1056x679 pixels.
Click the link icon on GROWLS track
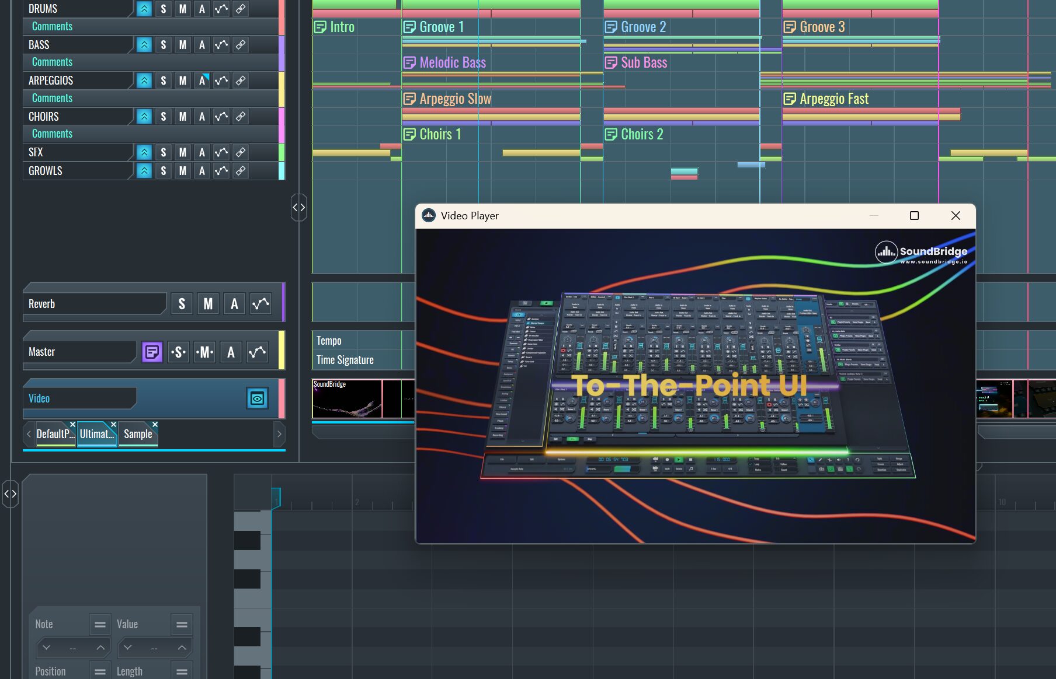pos(240,171)
